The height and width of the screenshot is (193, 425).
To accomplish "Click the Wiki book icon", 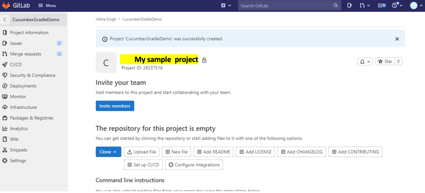I will pyautogui.click(x=4, y=139).
